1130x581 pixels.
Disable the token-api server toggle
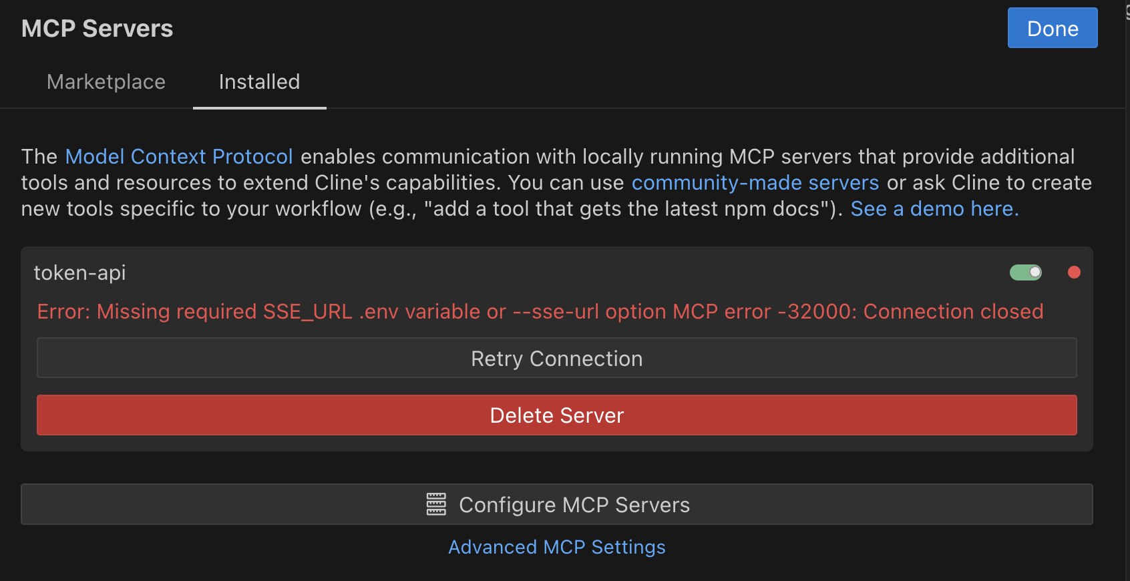click(1026, 272)
